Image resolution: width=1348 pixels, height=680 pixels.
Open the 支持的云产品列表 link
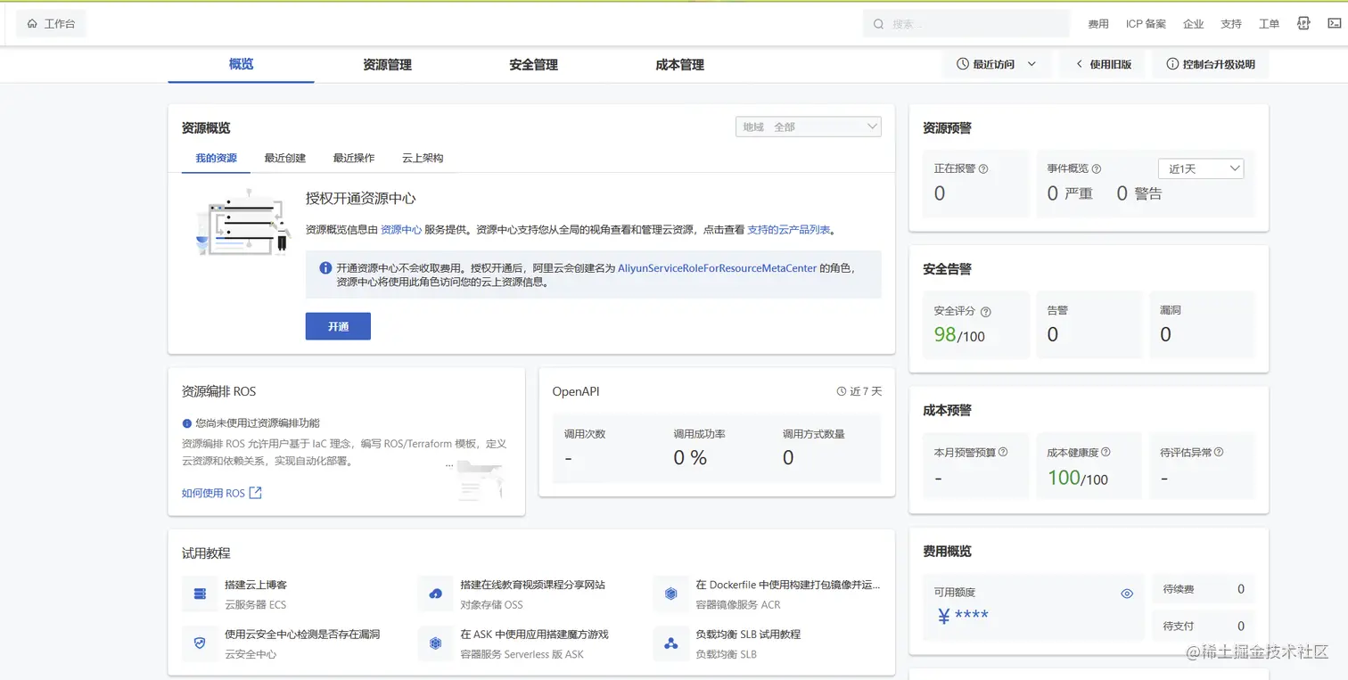click(x=788, y=229)
